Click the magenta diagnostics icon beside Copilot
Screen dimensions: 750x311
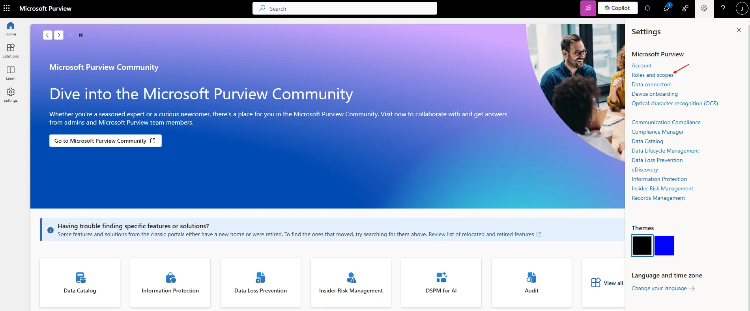pyautogui.click(x=588, y=8)
